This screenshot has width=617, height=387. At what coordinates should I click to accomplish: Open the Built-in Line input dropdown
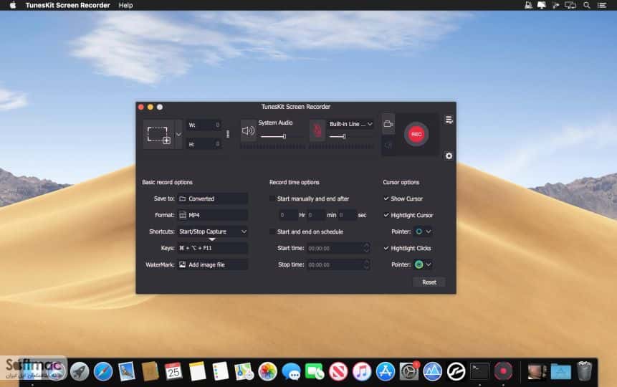pyautogui.click(x=350, y=124)
